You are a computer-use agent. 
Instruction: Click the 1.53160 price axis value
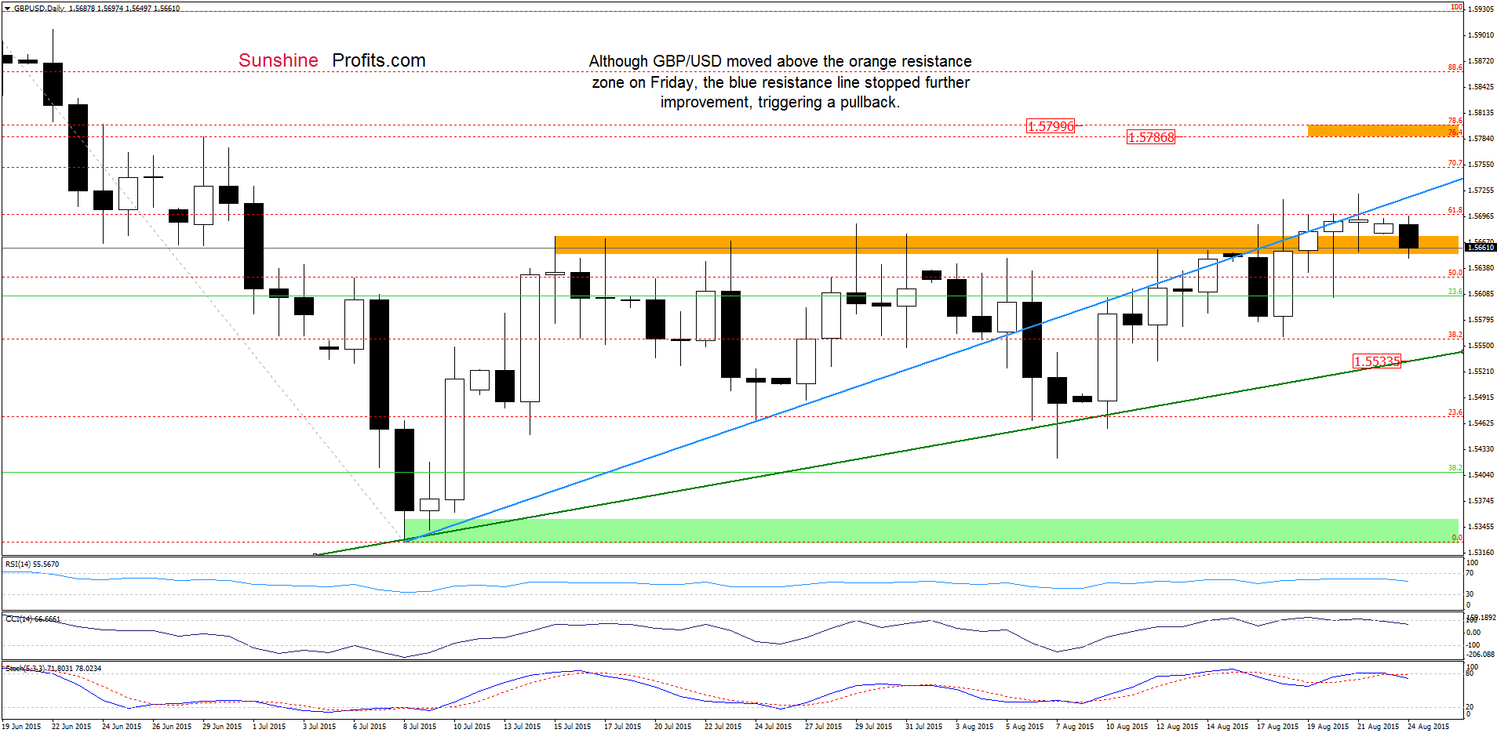(x=1481, y=553)
